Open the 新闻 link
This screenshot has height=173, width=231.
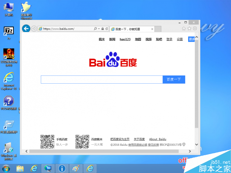(112, 39)
